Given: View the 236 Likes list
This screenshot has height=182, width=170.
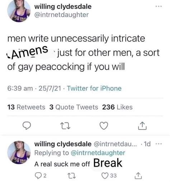Looking at the screenshot, I should pyautogui.click(x=117, y=107).
